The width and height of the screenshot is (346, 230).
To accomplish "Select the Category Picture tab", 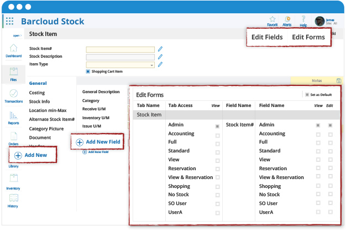I will 46,129.
